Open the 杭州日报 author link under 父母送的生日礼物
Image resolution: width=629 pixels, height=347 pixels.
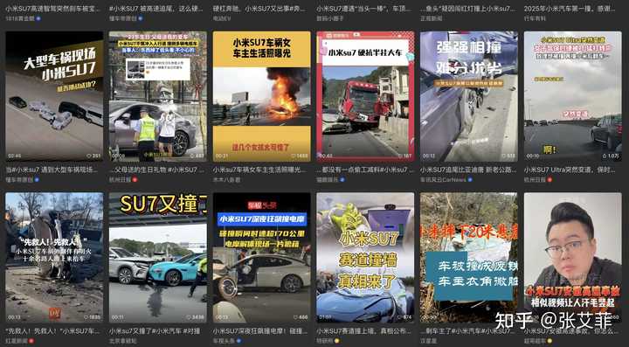click(x=121, y=180)
